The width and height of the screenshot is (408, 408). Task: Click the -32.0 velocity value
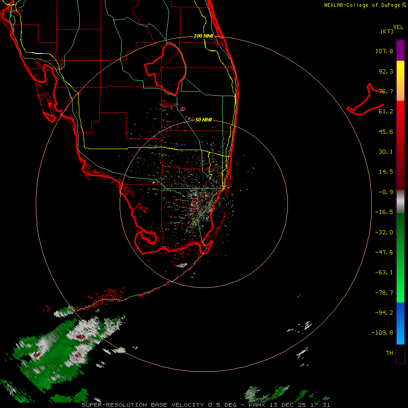coord(384,233)
